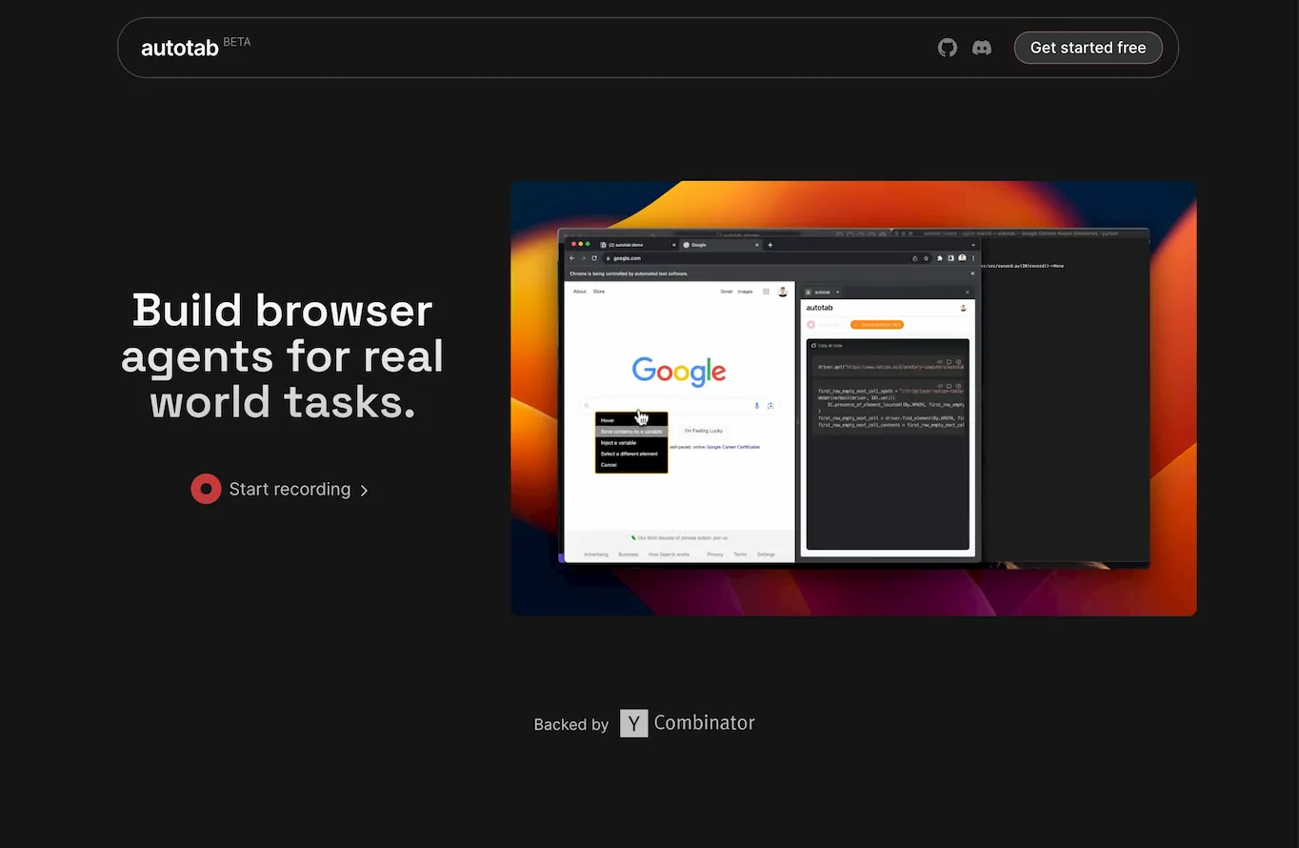Open autotab's GitHub from the header icon
Viewport: 1299px width, 848px height.
pos(947,47)
